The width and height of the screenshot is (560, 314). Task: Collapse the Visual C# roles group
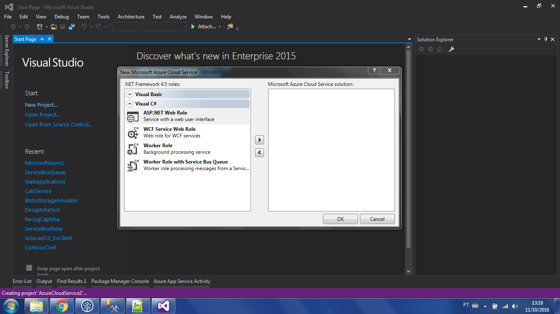130,103
